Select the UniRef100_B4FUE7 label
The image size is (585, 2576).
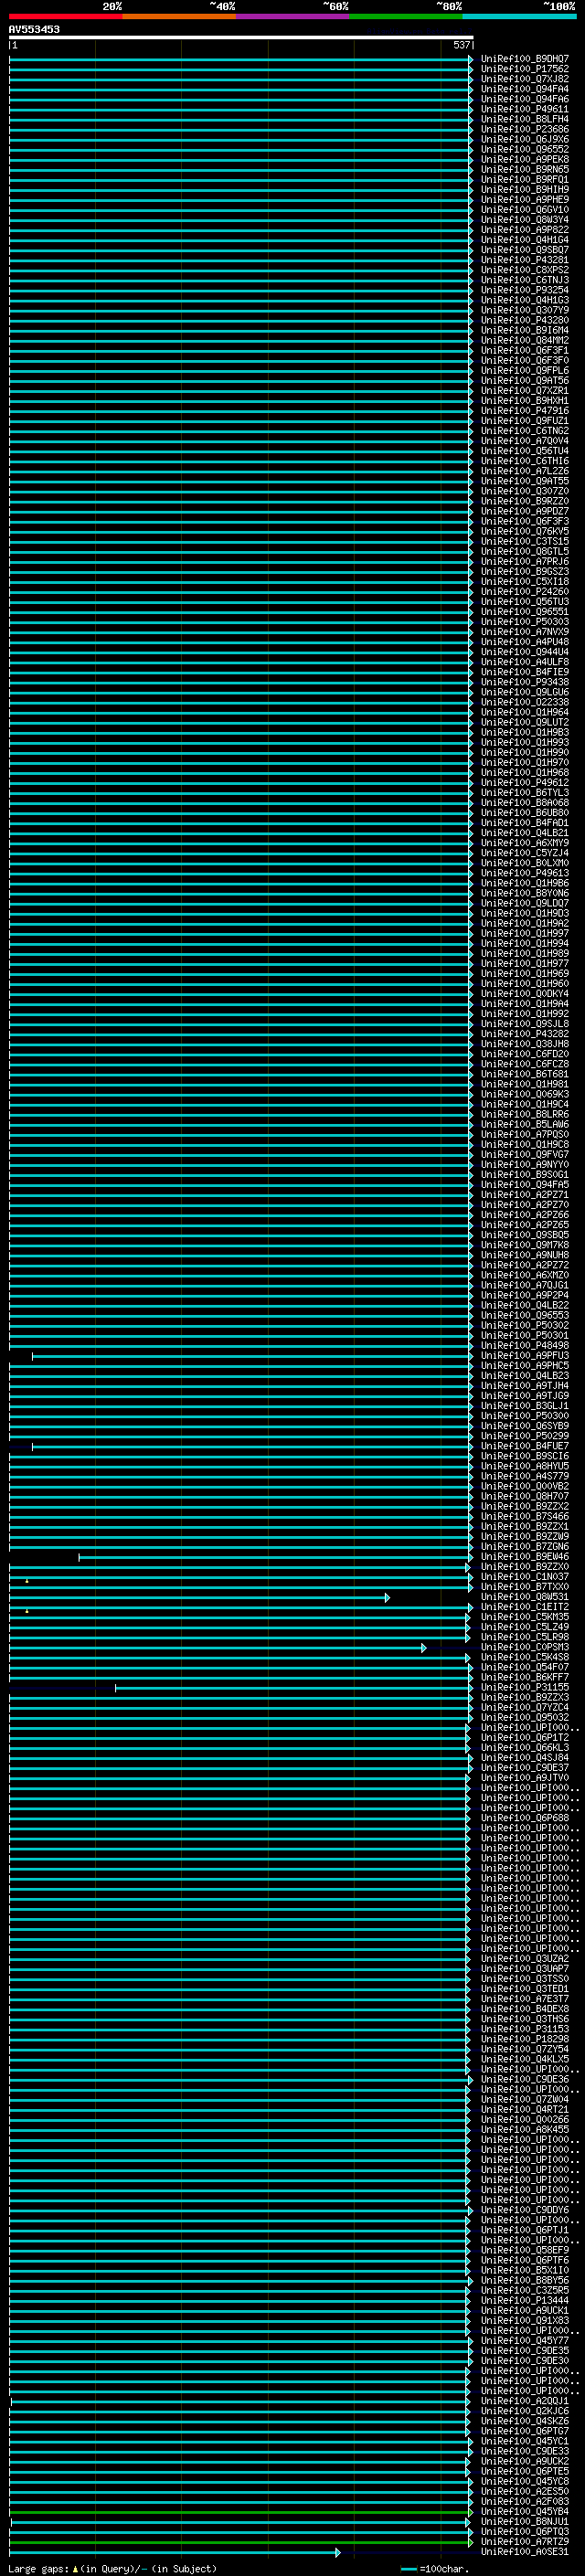point(525,1446)
